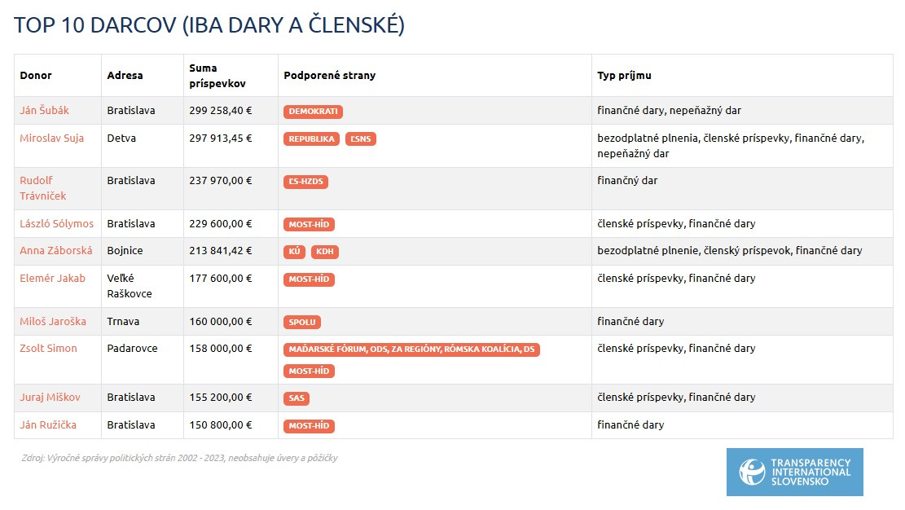Click the Transparency International Slovensko logo
This screenshot has width=905, height=510.
click(794, 472)
